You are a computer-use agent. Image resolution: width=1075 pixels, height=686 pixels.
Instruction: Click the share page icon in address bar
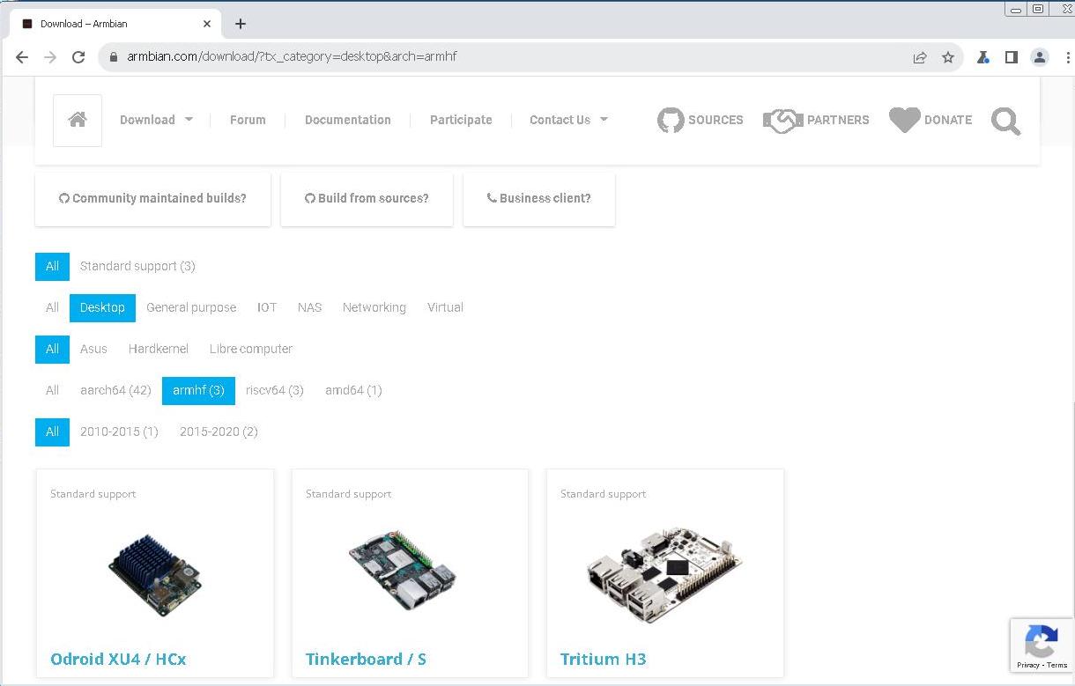point(920,57)
